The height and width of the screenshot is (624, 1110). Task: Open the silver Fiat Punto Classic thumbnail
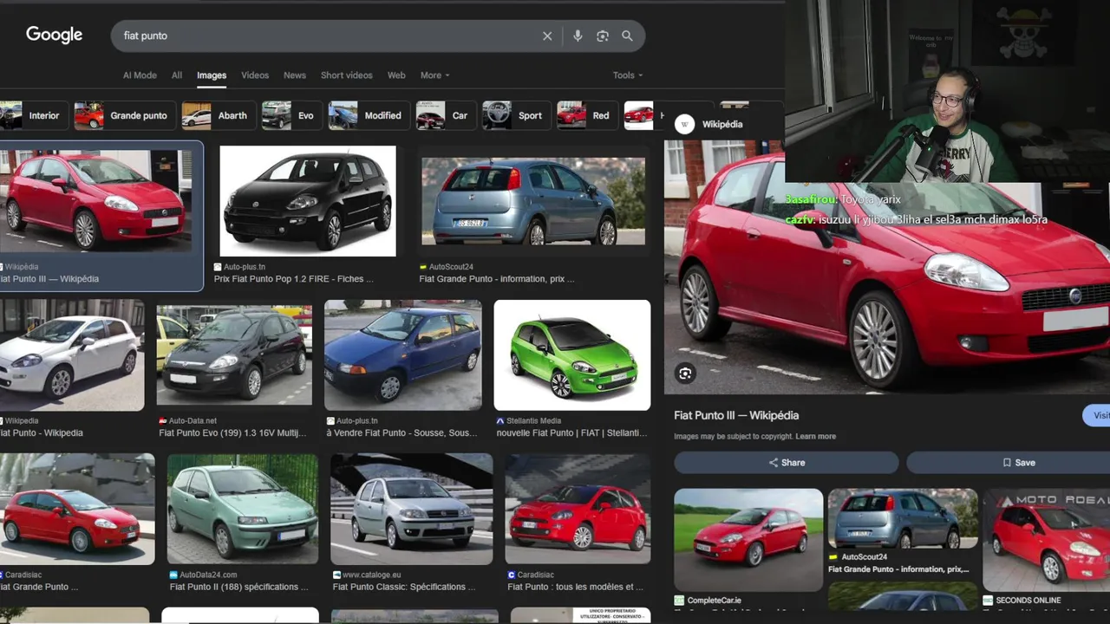click(x=412, y=509)
